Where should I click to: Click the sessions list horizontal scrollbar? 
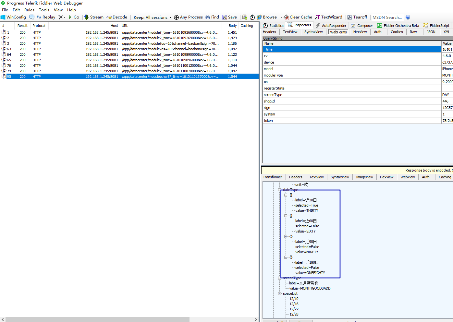[x=97, y=319]
